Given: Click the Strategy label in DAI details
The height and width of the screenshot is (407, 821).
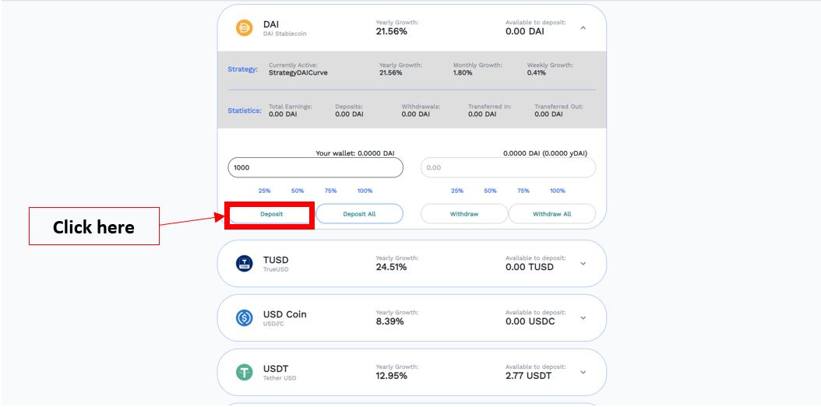Looking at the screenshot, I should (242, 69).
